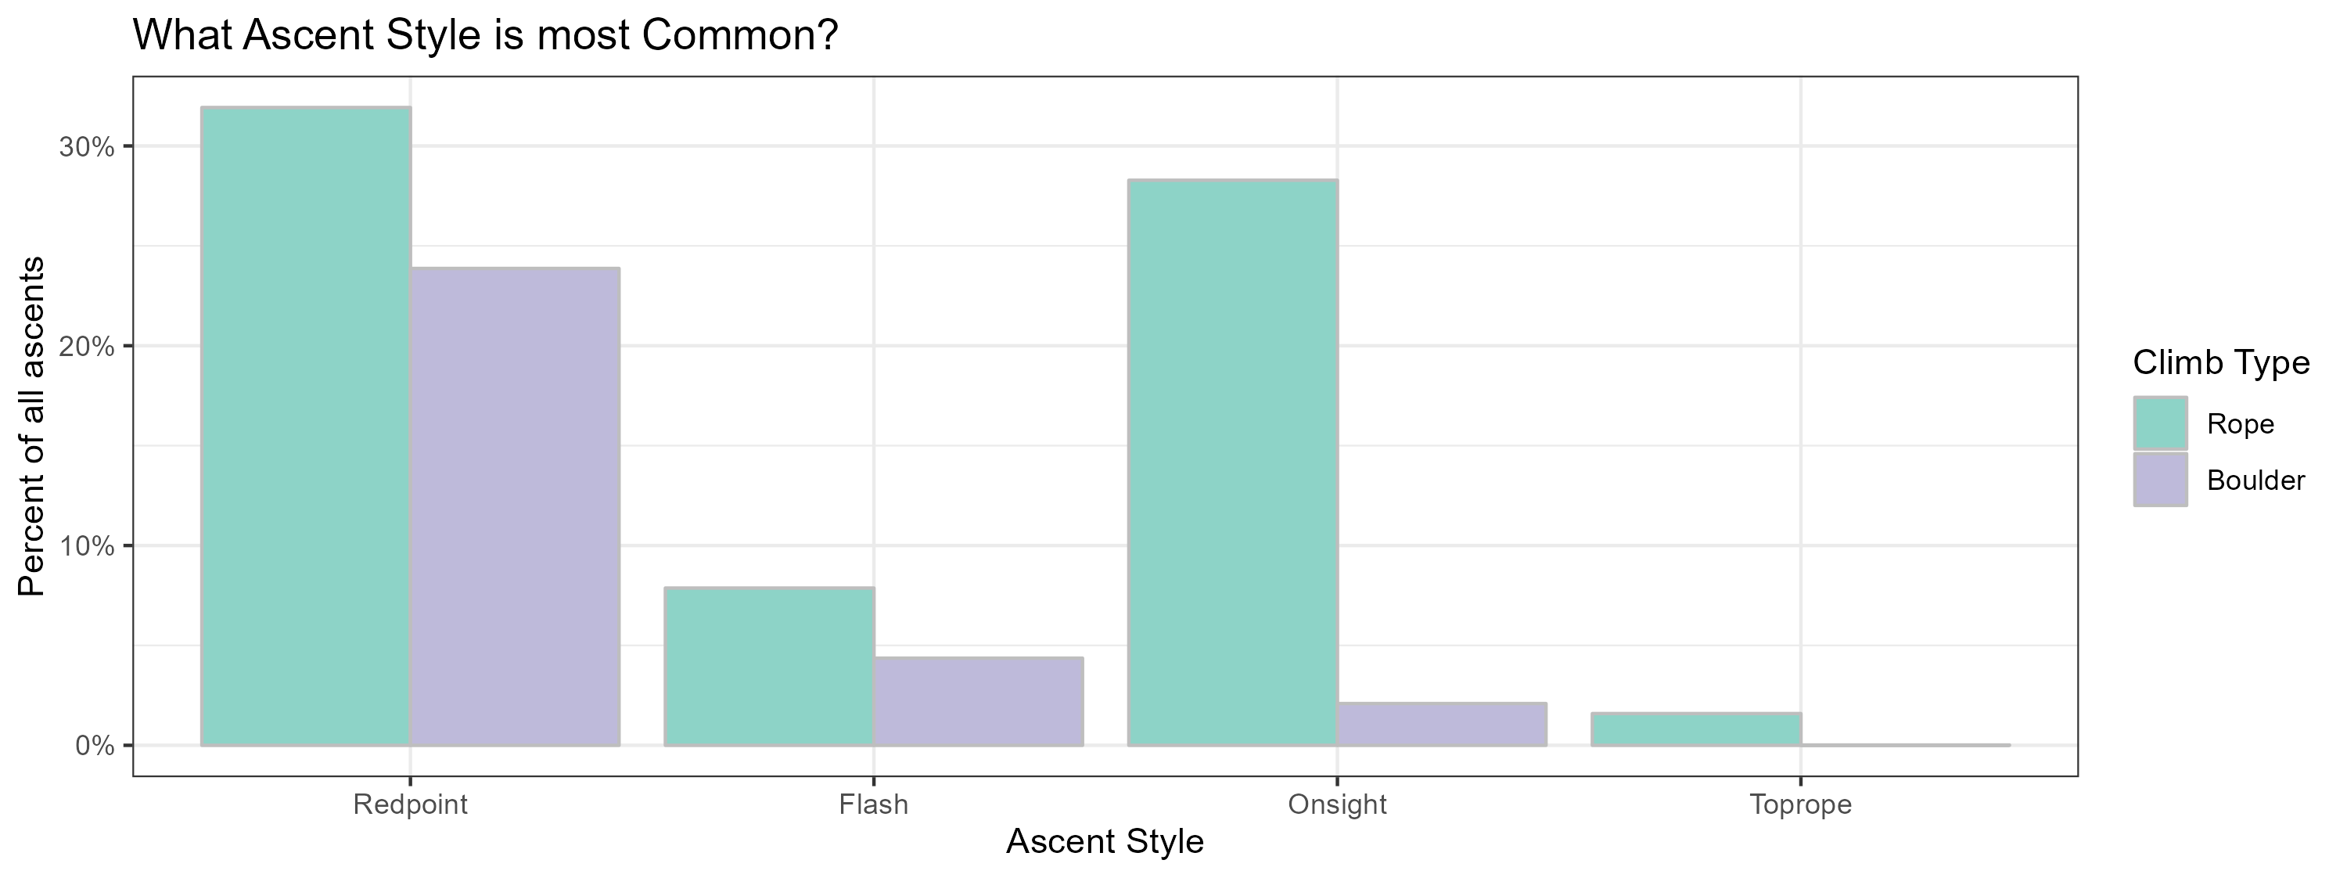The height and width of the screenshot is (878, 2347).
Task: Click the 'Redpoint' x-axis tick label
Action: [410, 805]
